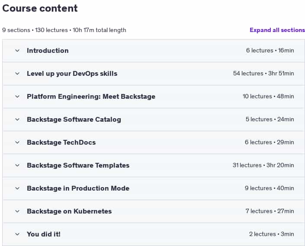Click the 6 lectures • 29min text
Viewport: 305px width, 246px height.
[270, 142]
